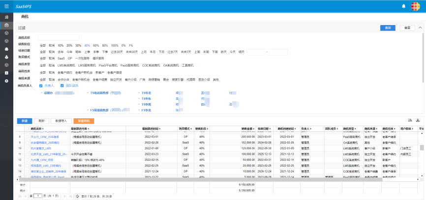Focus the close-date range start field
This screenshot has height=200, width=426.
tap(256, 52)
